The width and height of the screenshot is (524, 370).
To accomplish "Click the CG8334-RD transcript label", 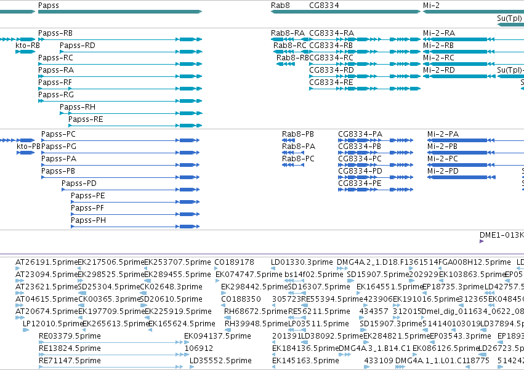I will 331,70.
